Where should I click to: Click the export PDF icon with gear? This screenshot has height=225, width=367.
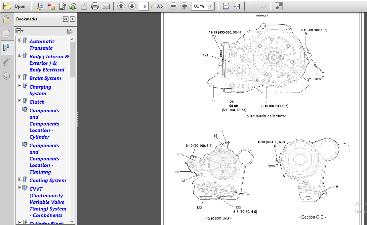tap(51, 6)
